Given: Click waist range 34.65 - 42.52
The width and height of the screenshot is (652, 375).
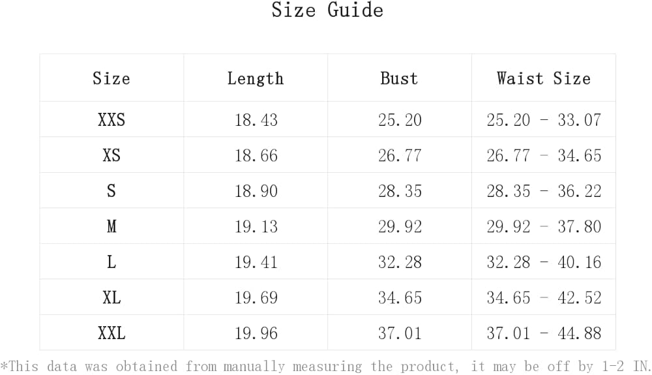Looking at the screenshot, I should 544,298.
